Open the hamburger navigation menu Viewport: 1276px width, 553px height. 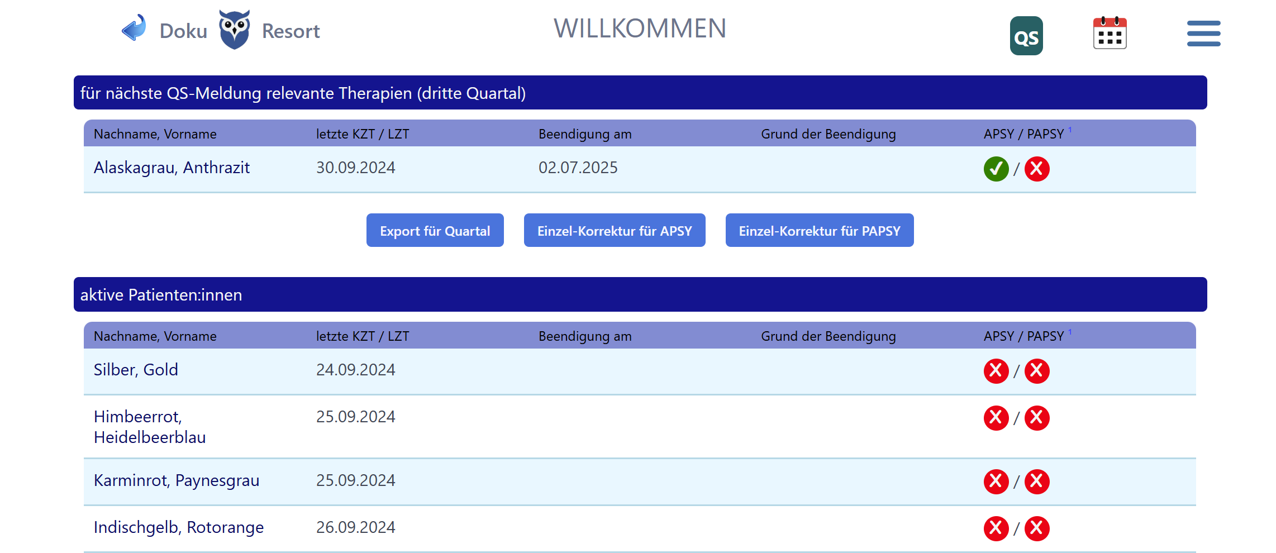(1204, 34)
